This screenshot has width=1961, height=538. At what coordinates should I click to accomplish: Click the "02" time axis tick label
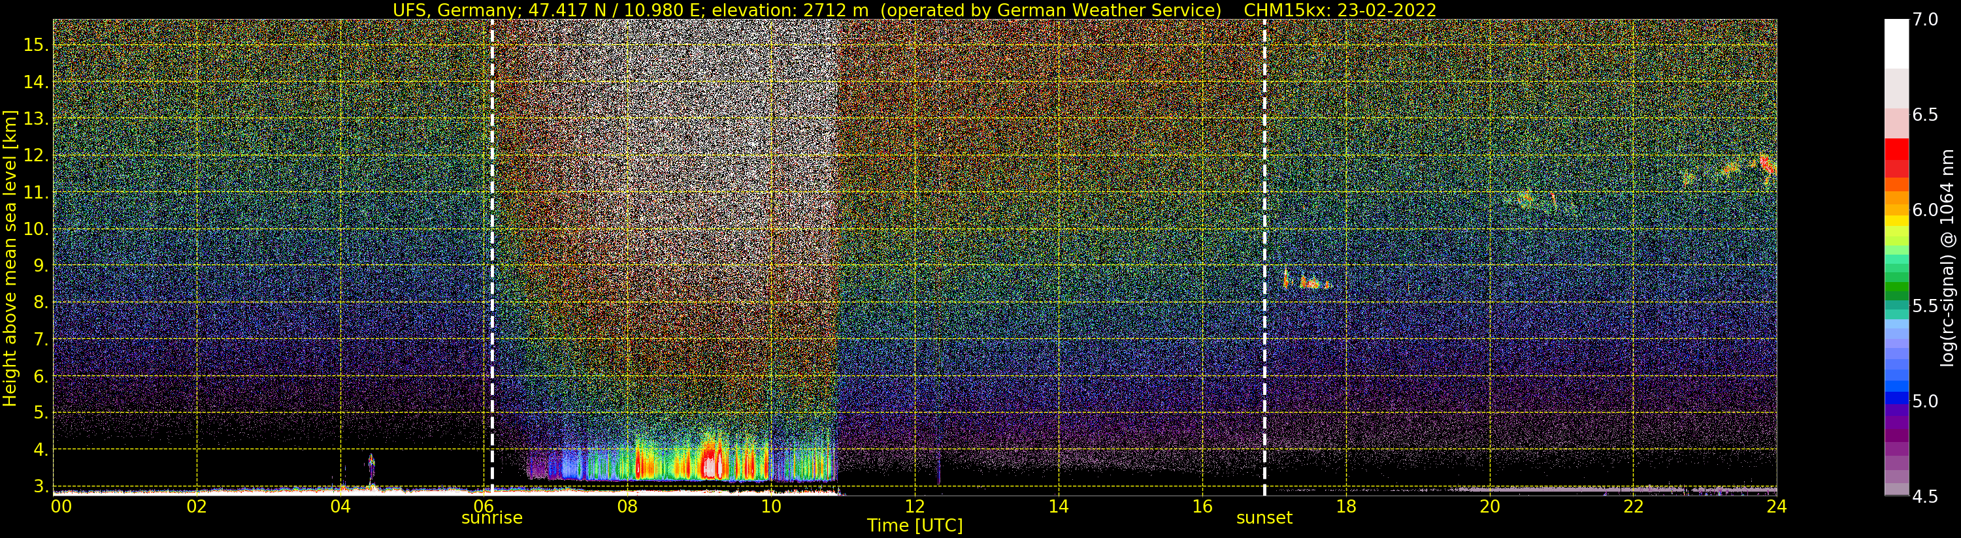click(197, 506)
